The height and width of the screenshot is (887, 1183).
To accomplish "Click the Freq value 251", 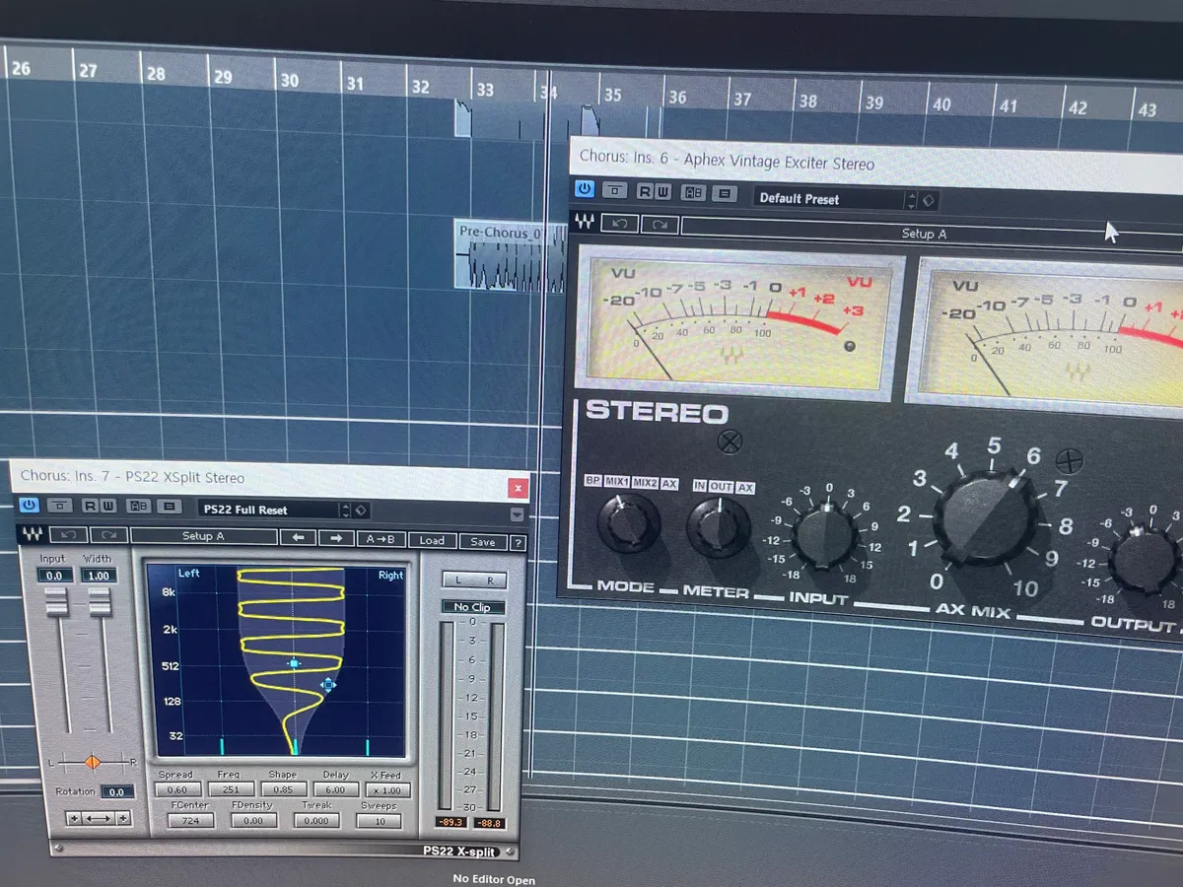I will click(x=231, y=790).
